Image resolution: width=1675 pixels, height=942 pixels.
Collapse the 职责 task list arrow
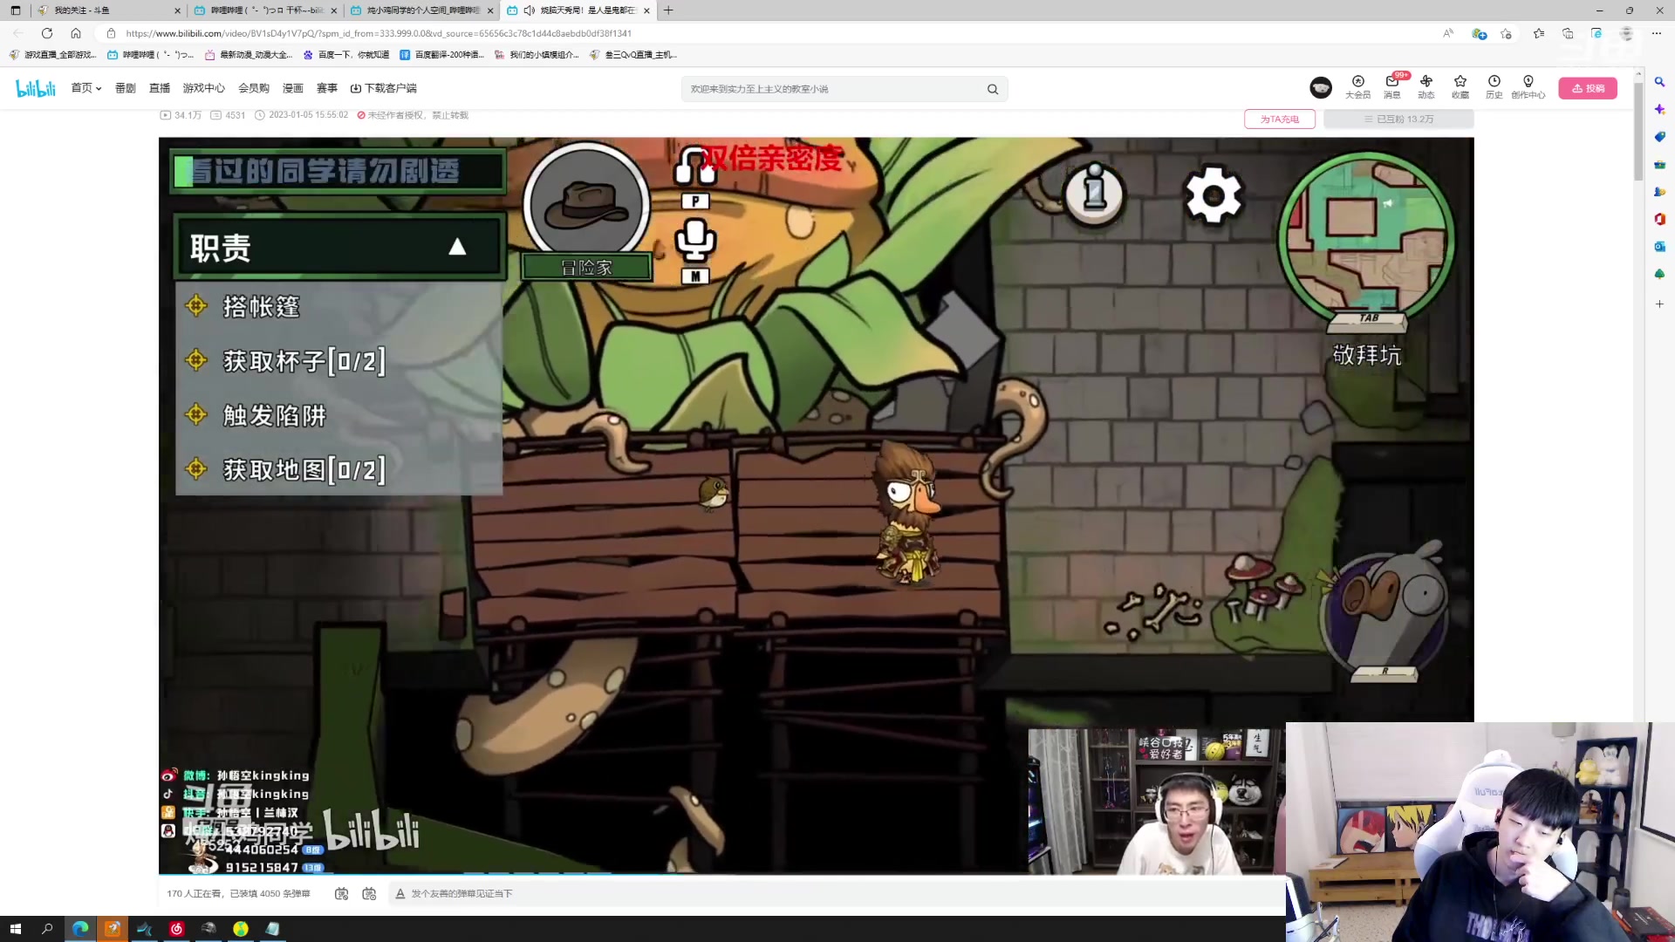pyautogui.click(x=457, y=248)
